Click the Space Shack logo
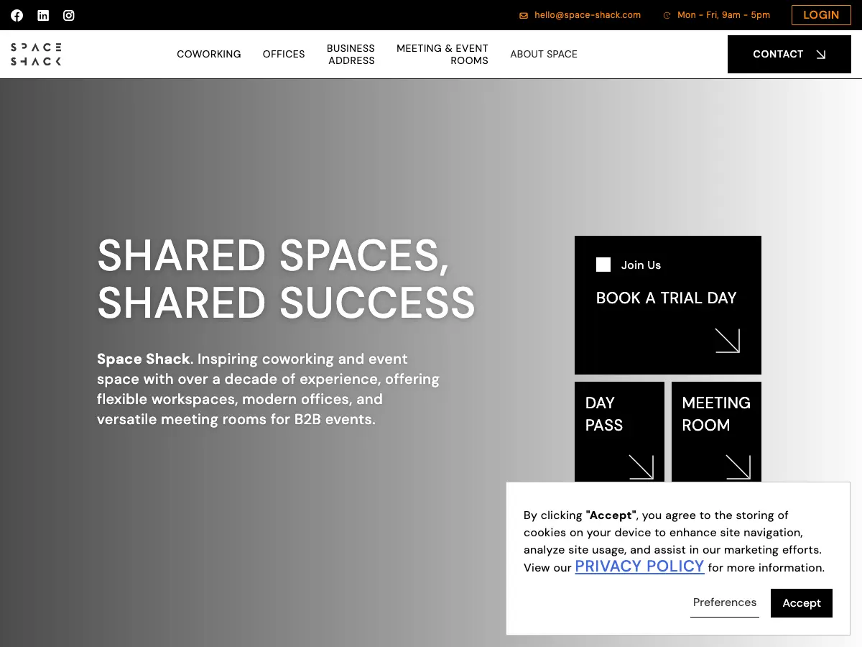This screenshot has height=647, width=862. (x=36, y=54)
